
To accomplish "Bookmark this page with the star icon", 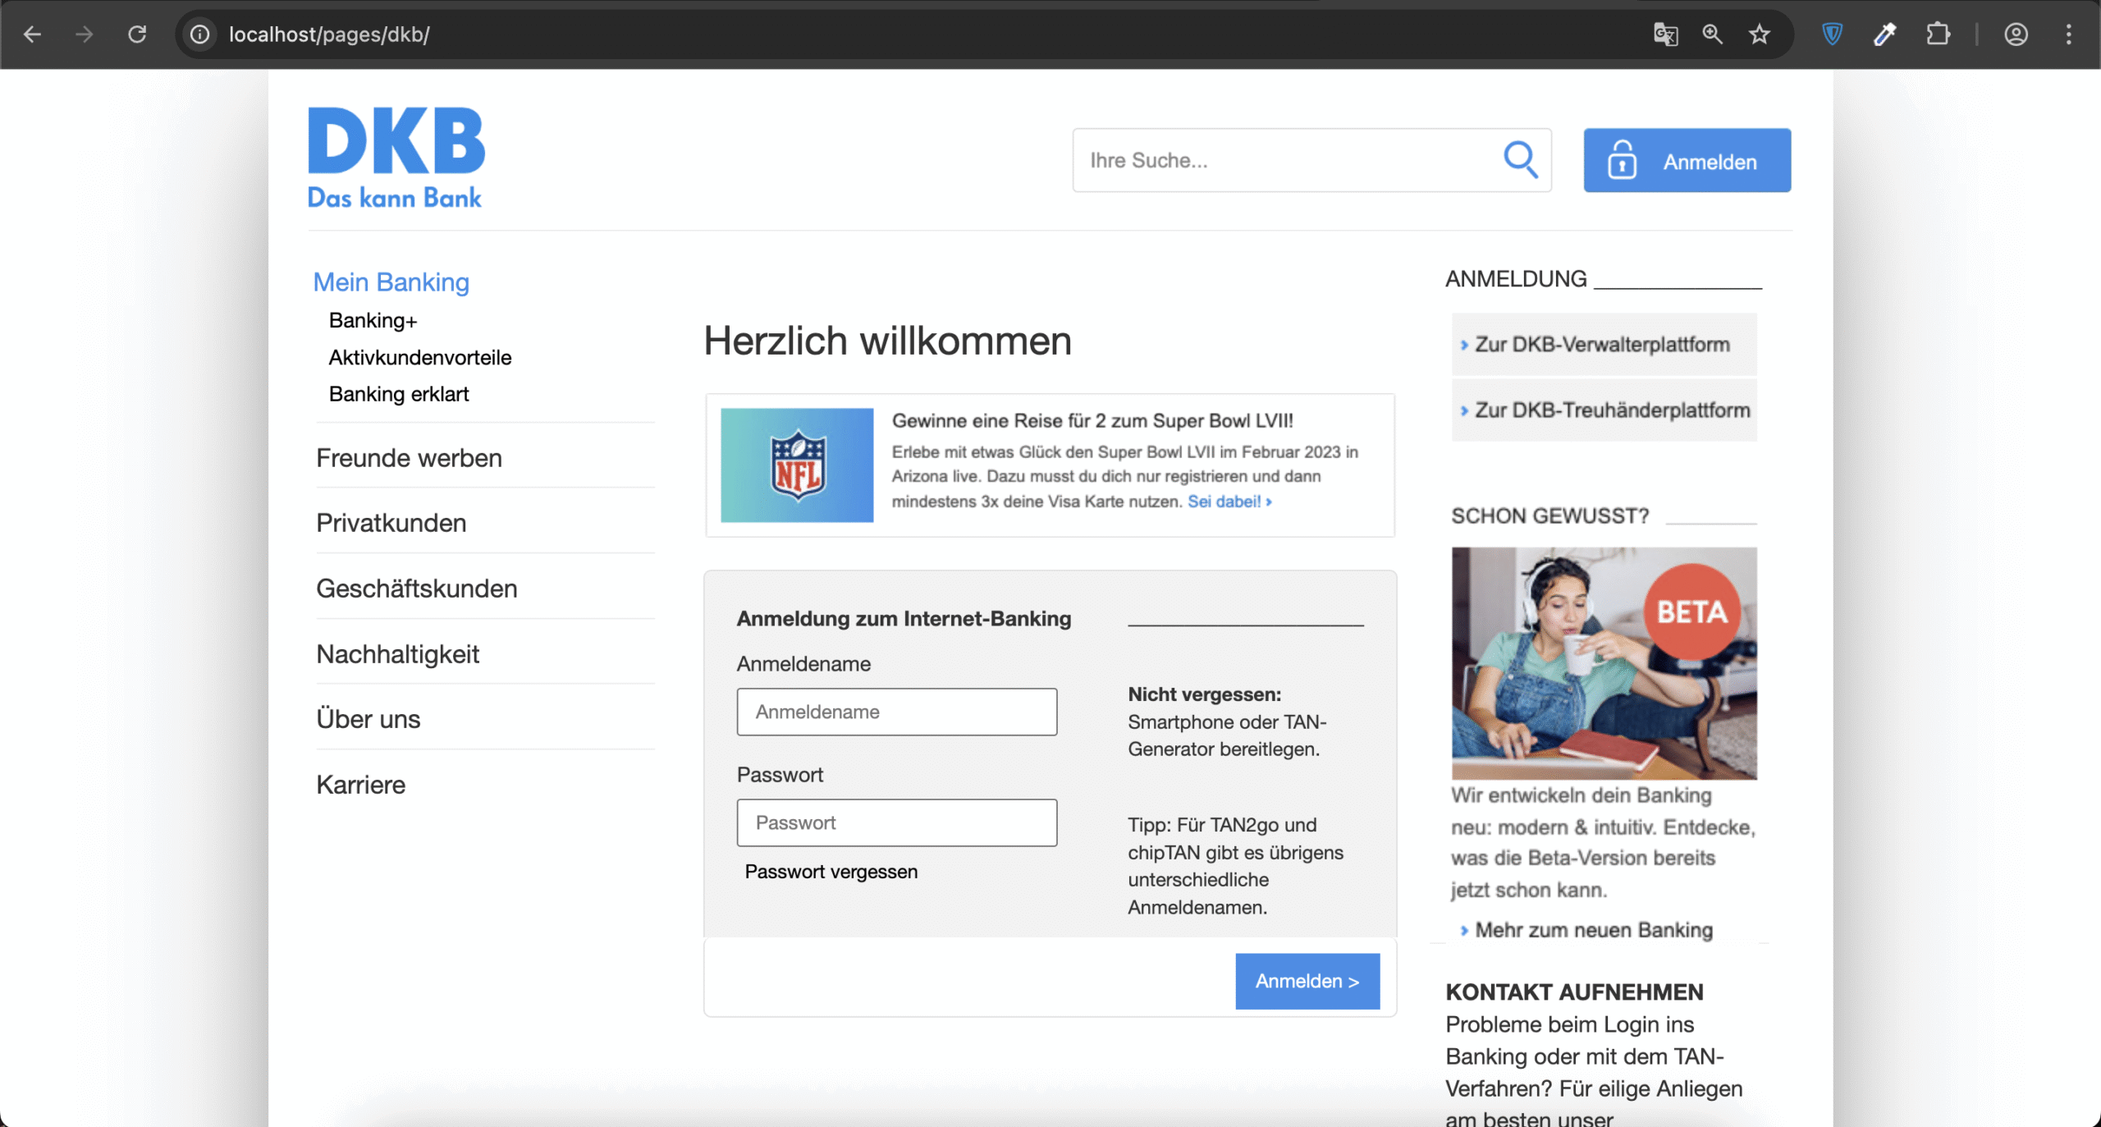I will tap(1759, 34).
